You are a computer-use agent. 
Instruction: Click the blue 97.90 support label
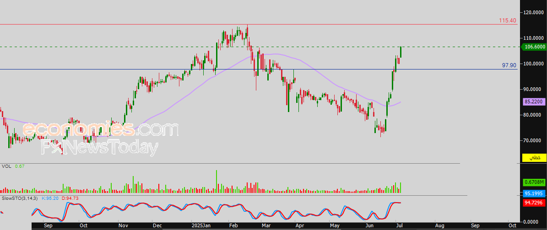point(509,65)
